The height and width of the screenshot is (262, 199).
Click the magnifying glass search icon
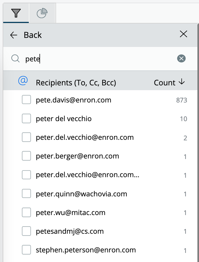click(15, 59)
